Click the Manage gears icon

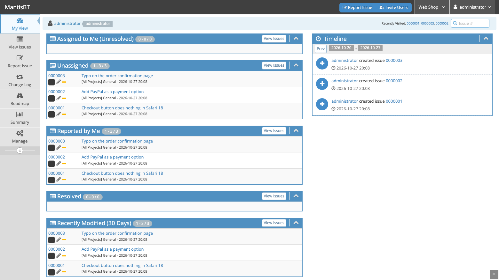coord(20,133)
